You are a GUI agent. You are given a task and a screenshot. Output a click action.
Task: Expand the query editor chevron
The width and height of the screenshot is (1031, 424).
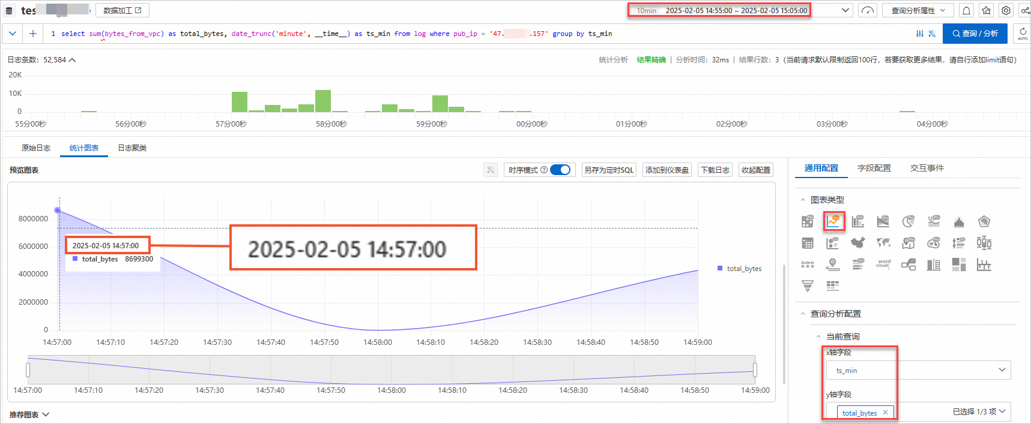tap(13, 34)
